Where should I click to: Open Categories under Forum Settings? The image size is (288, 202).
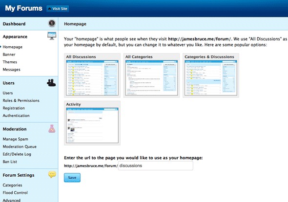12,185
